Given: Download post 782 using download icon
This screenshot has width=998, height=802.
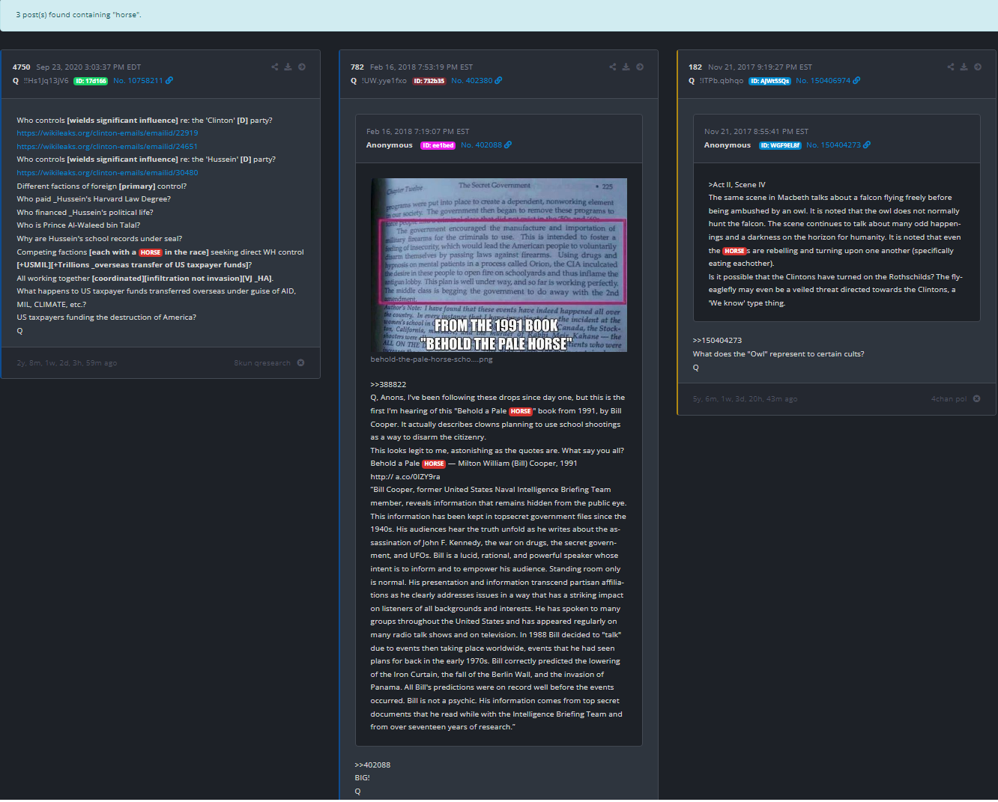Looking at the screenshot, I should 626,67.
